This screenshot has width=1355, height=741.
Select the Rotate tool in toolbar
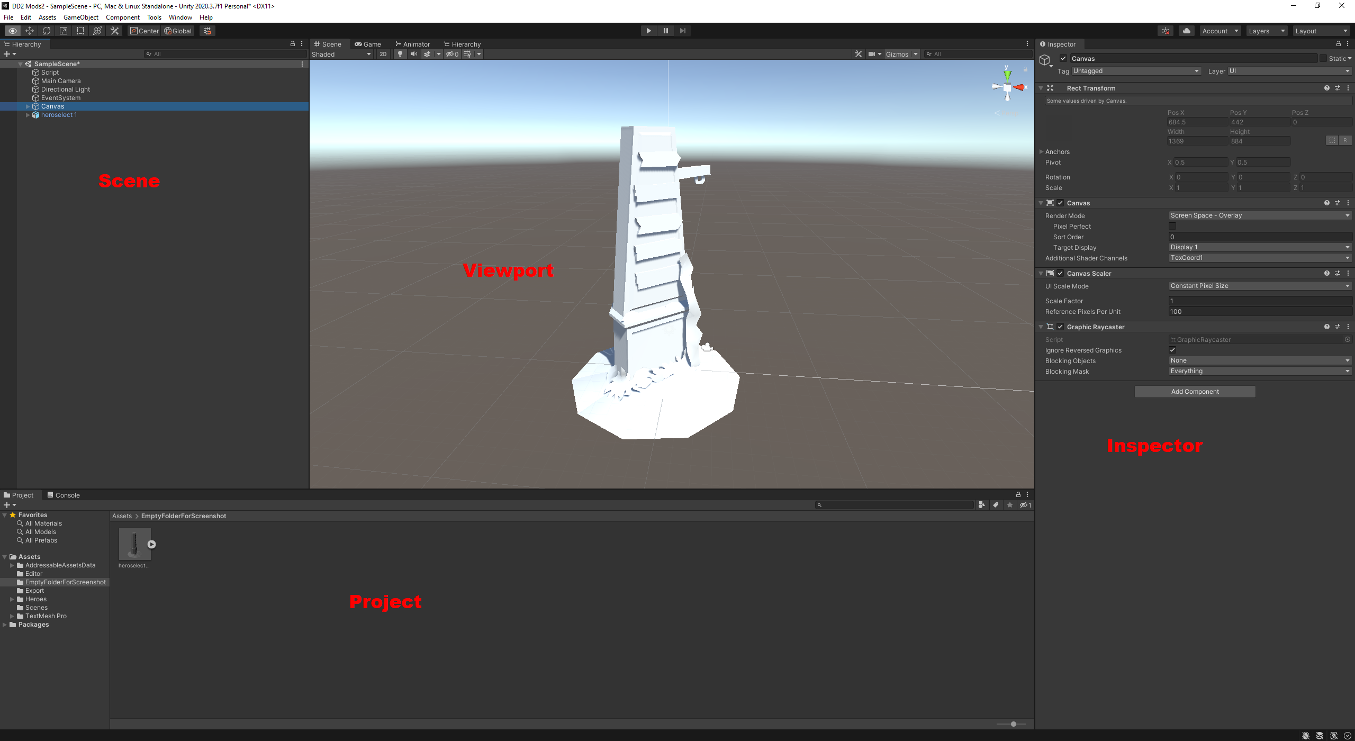pos(47,31)
